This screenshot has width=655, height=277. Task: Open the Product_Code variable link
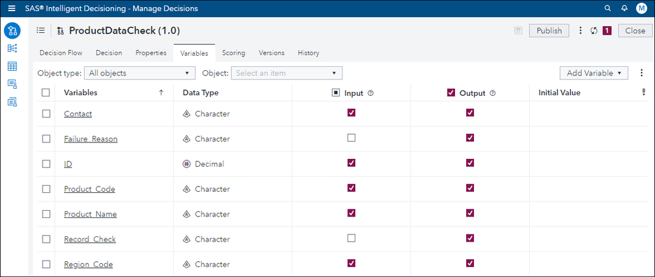point(89,189)
